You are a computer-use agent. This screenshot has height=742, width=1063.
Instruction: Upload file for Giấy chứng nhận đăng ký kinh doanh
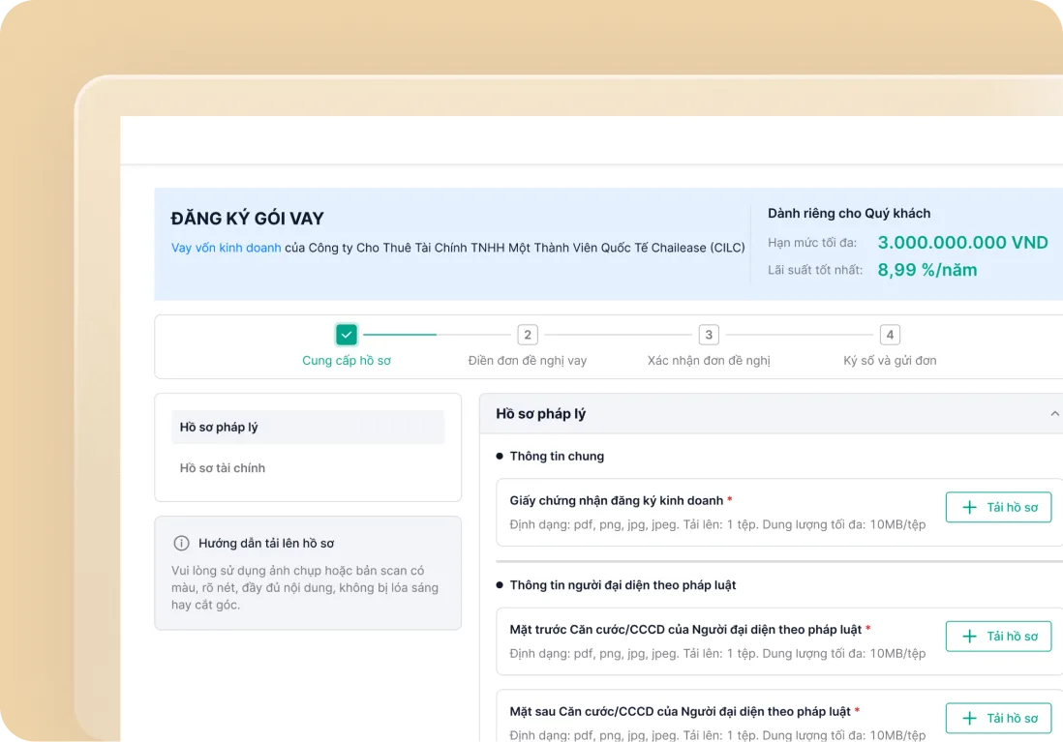[998, 507]
